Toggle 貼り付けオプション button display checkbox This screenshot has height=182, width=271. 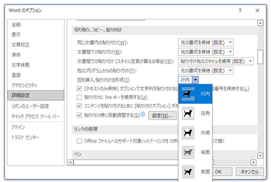click(79, 106)
